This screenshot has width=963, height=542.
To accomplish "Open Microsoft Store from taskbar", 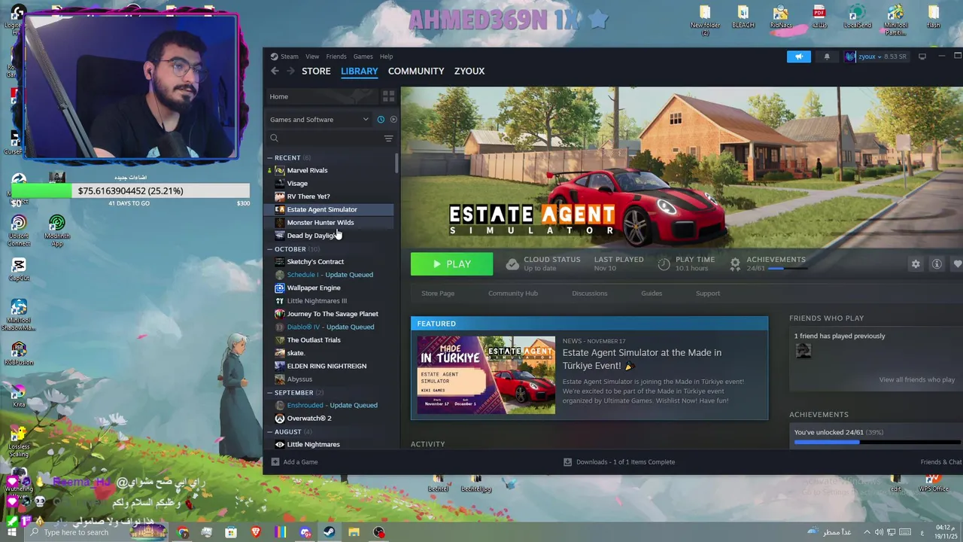I will (x=231, y=532).
